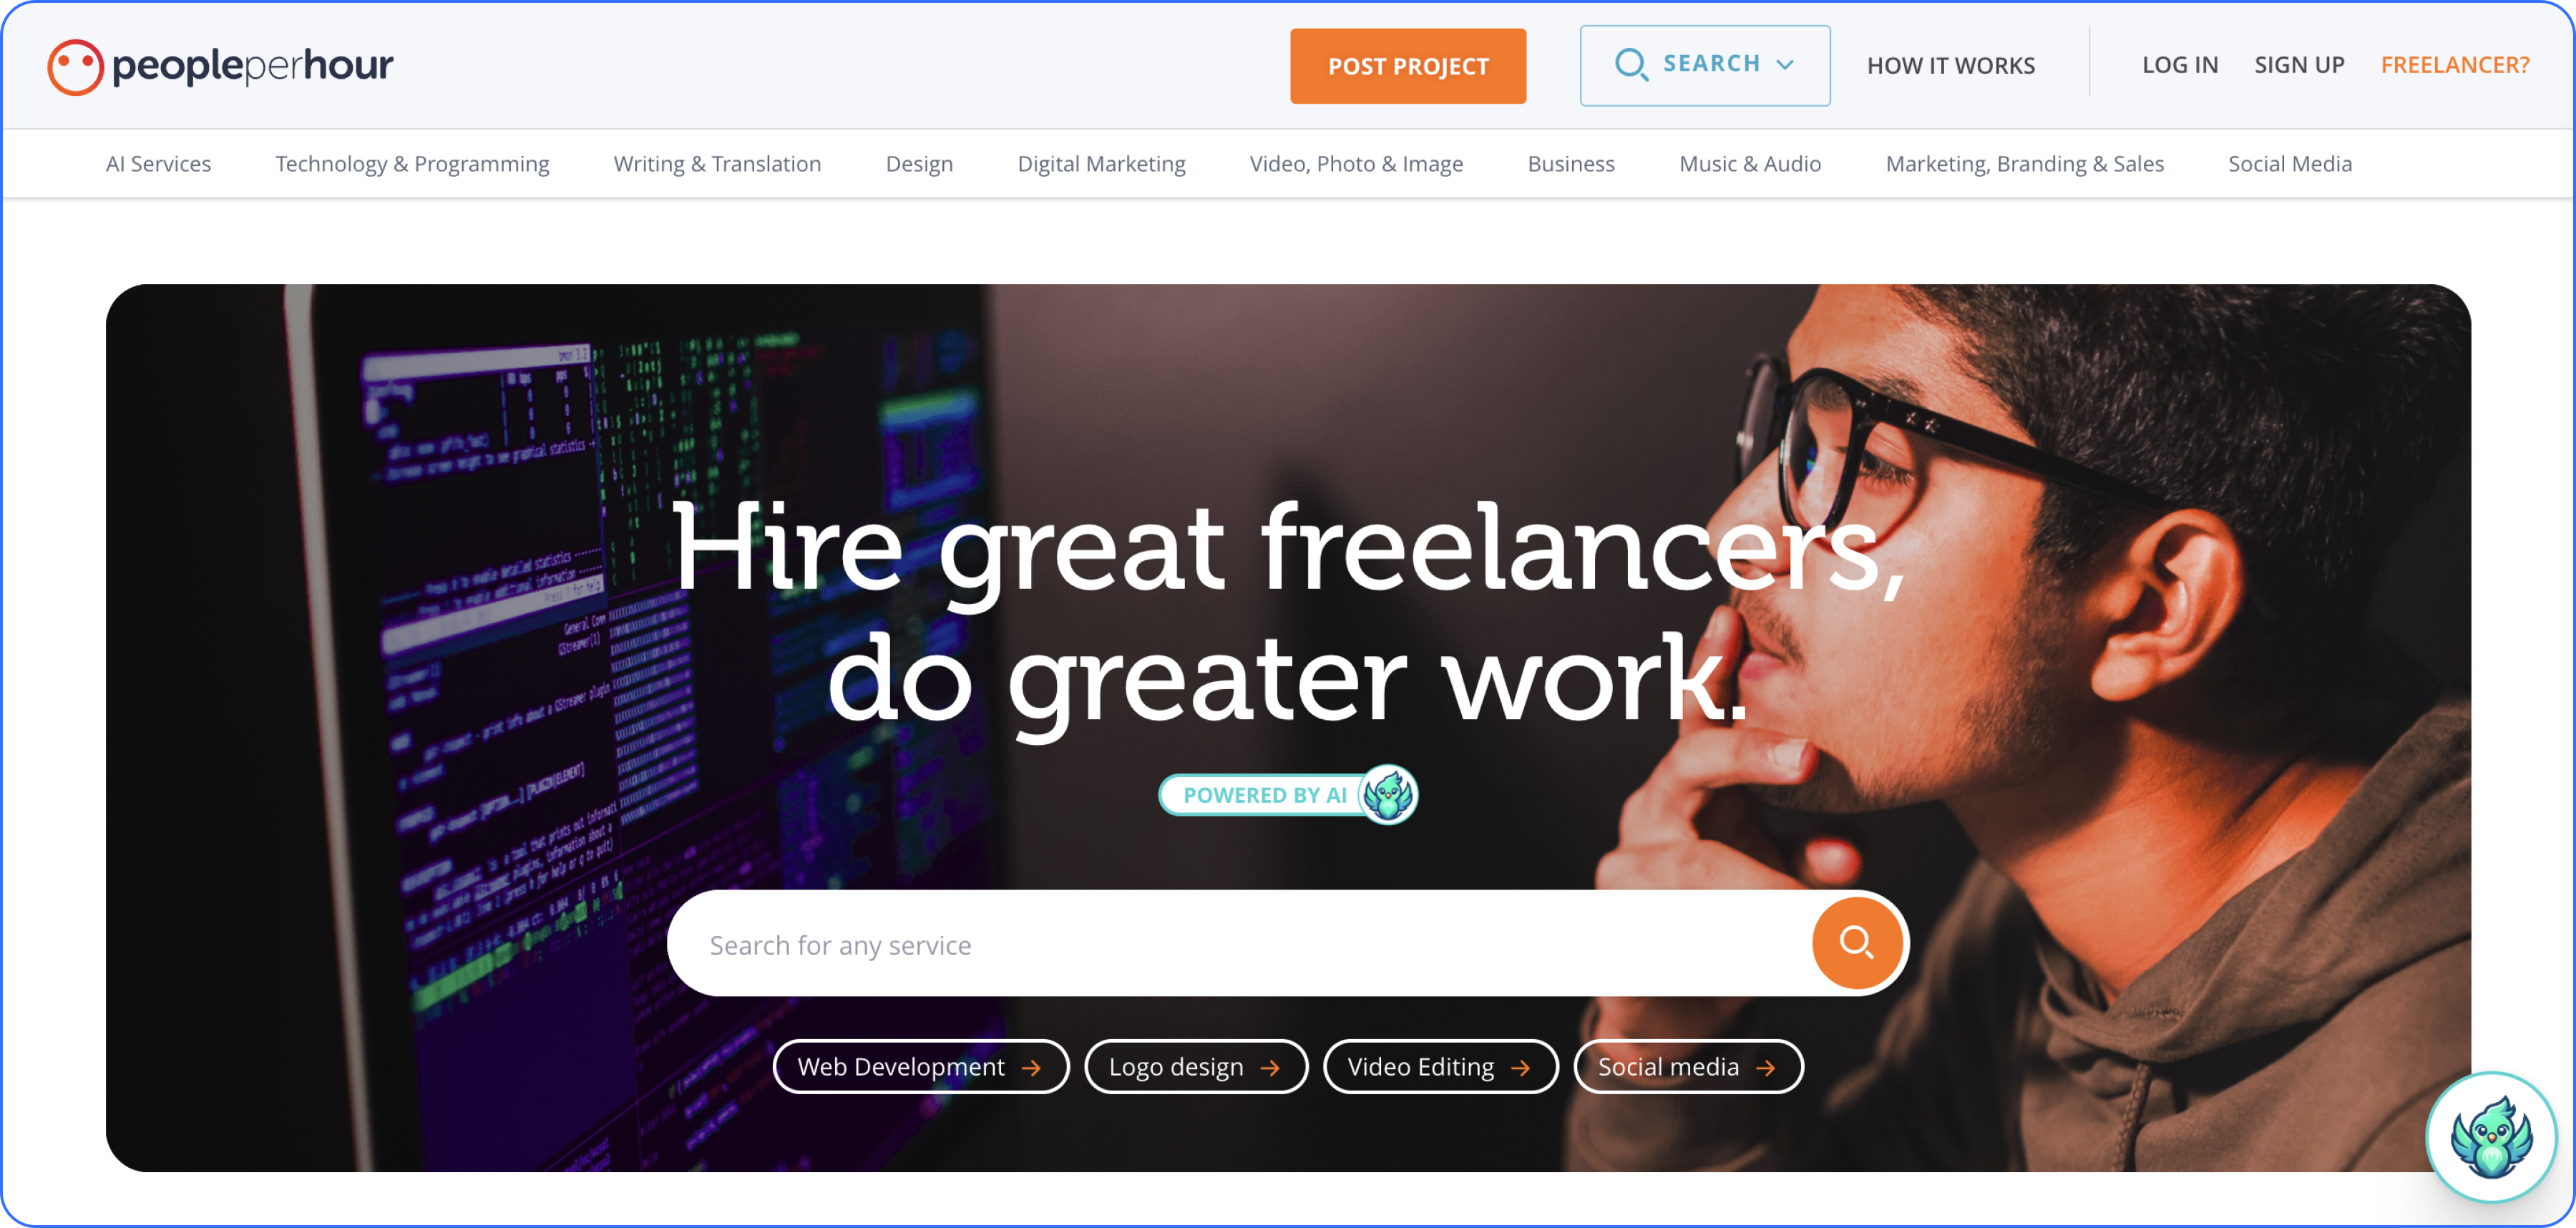2576x1228 pixels.
Task: Click the orange search magnifier button
Action: coord(1856,943)
